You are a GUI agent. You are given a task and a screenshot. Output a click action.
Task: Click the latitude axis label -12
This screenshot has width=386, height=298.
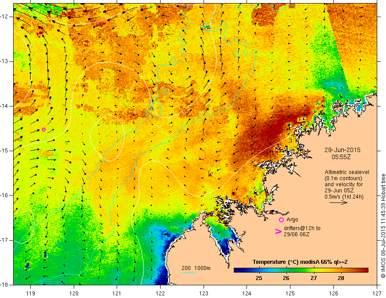(5, 17)
